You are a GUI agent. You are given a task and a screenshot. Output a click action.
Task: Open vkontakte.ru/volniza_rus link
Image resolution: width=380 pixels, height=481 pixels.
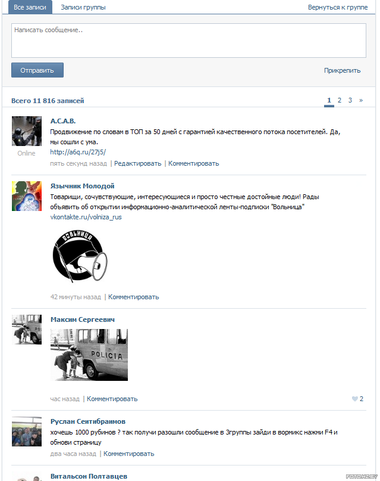click(x=86, y=217)
